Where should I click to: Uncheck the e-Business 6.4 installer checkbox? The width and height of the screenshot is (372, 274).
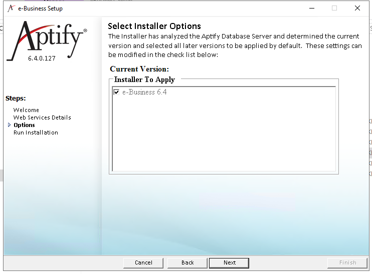point(116,92)
